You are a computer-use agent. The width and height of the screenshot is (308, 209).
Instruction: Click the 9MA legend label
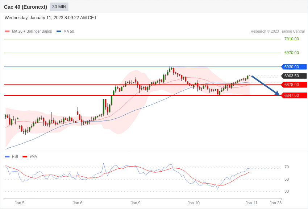(x=33, y=156)
